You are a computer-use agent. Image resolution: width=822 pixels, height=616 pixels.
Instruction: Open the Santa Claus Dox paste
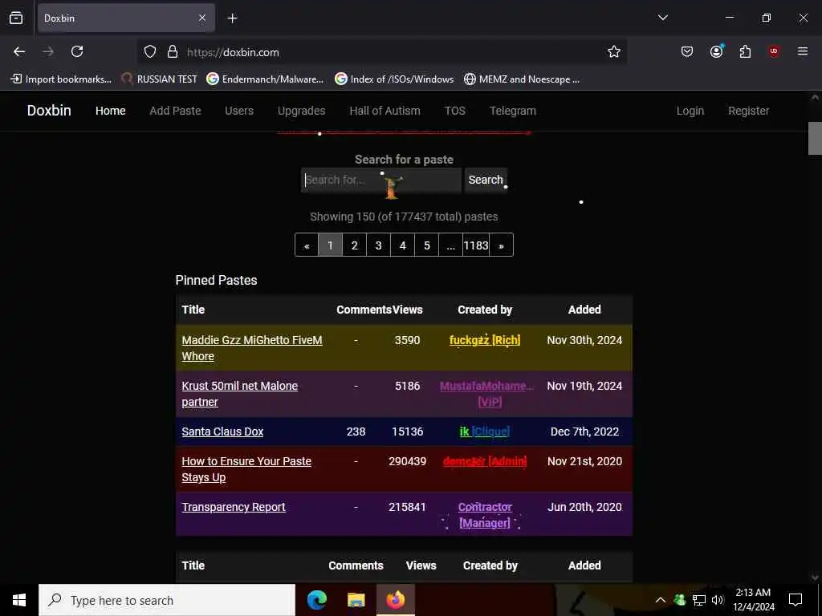[x=222, y=432]
